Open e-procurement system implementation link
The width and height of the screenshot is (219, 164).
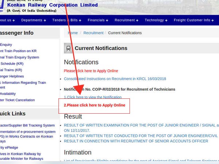click(28, 136)
